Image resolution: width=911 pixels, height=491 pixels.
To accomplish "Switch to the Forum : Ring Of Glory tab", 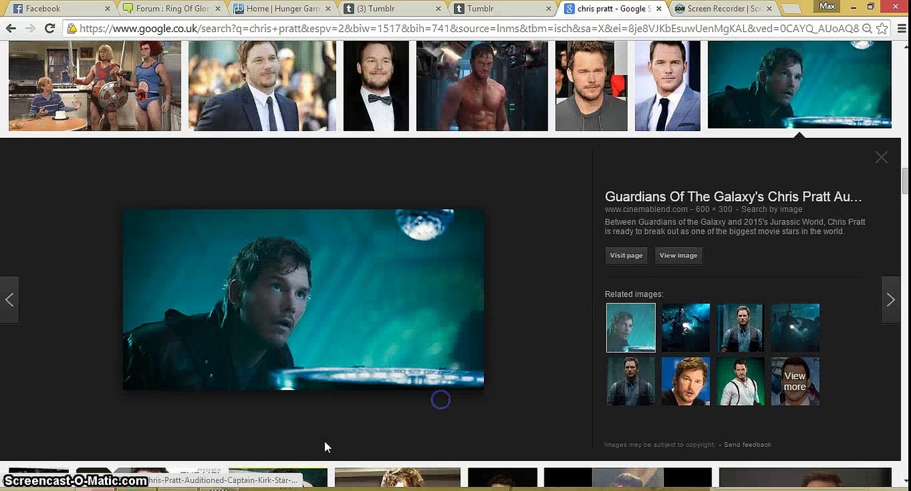I will click(170, 9).
